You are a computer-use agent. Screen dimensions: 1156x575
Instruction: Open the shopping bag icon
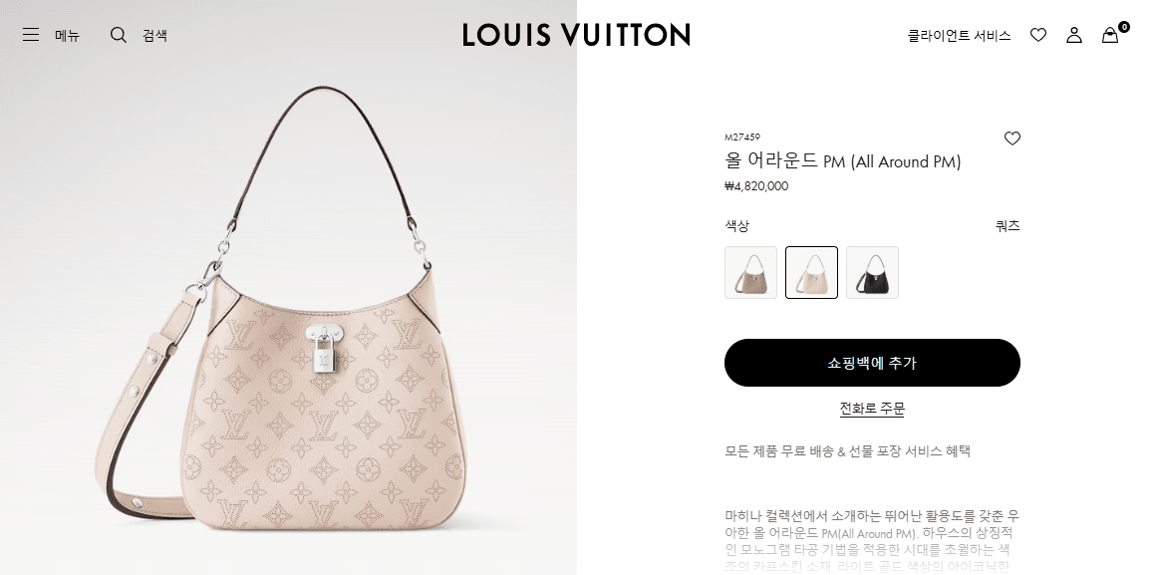click(x=1110, y=35)
